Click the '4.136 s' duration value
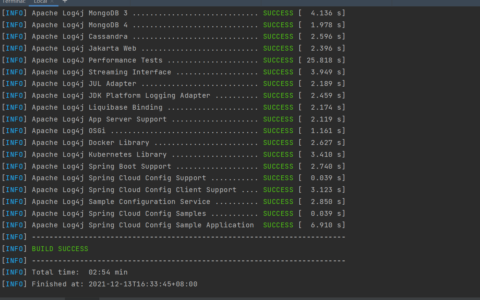The image size is (480, 300). coord(326,13)
